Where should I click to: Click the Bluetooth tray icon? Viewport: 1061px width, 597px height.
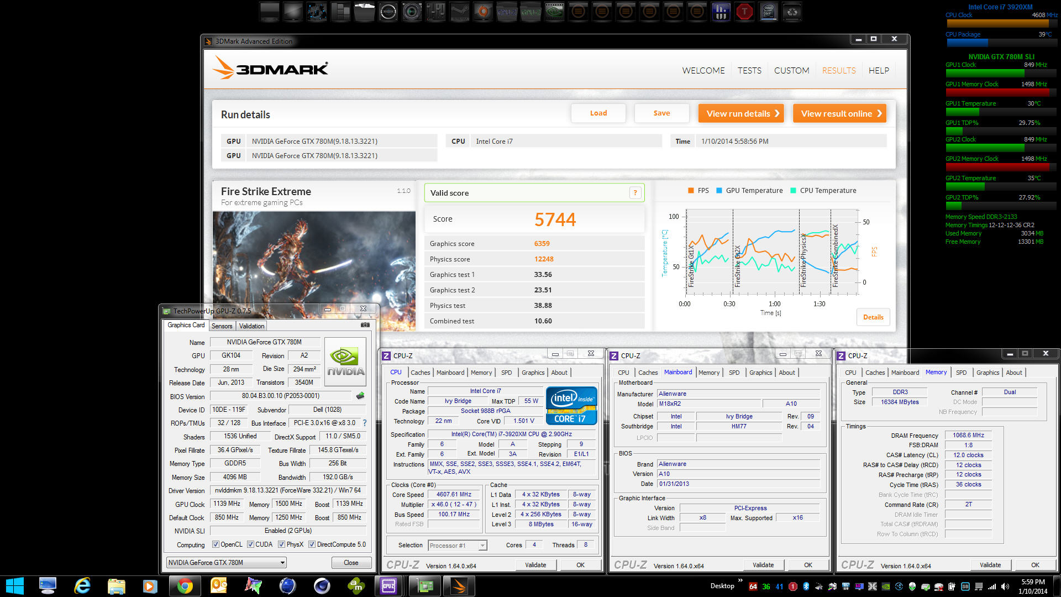tap(806, 586)
